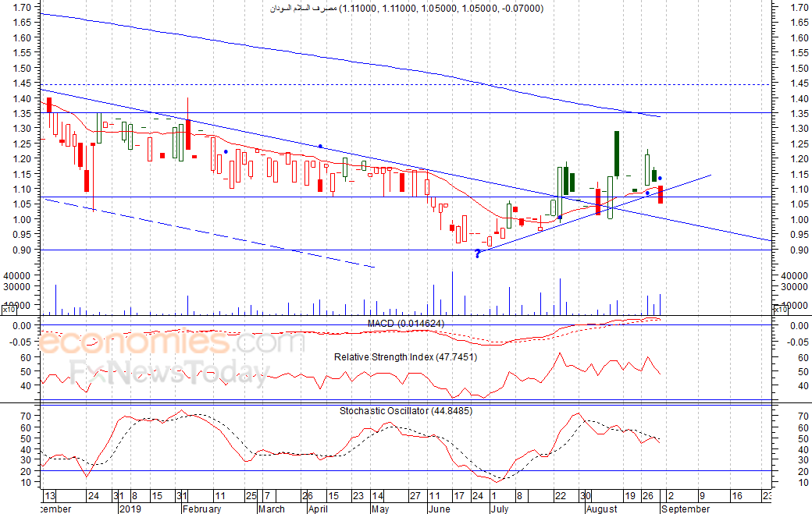
Task: Click date tick 9 on the time axis
Action: pyautogui.click(x=702, y=496)
